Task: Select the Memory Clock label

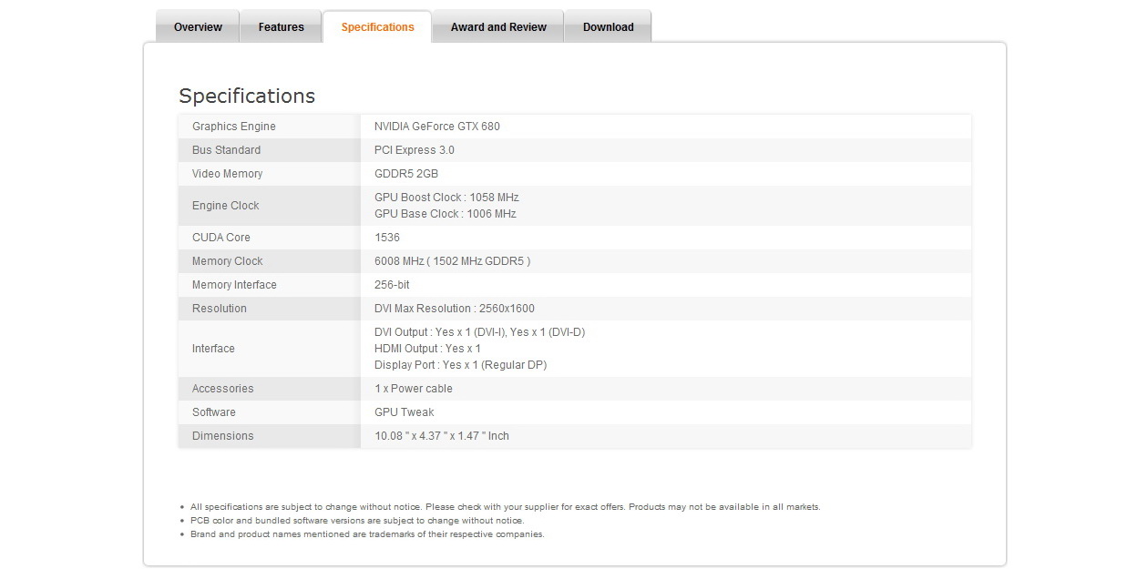Action: 227,261
